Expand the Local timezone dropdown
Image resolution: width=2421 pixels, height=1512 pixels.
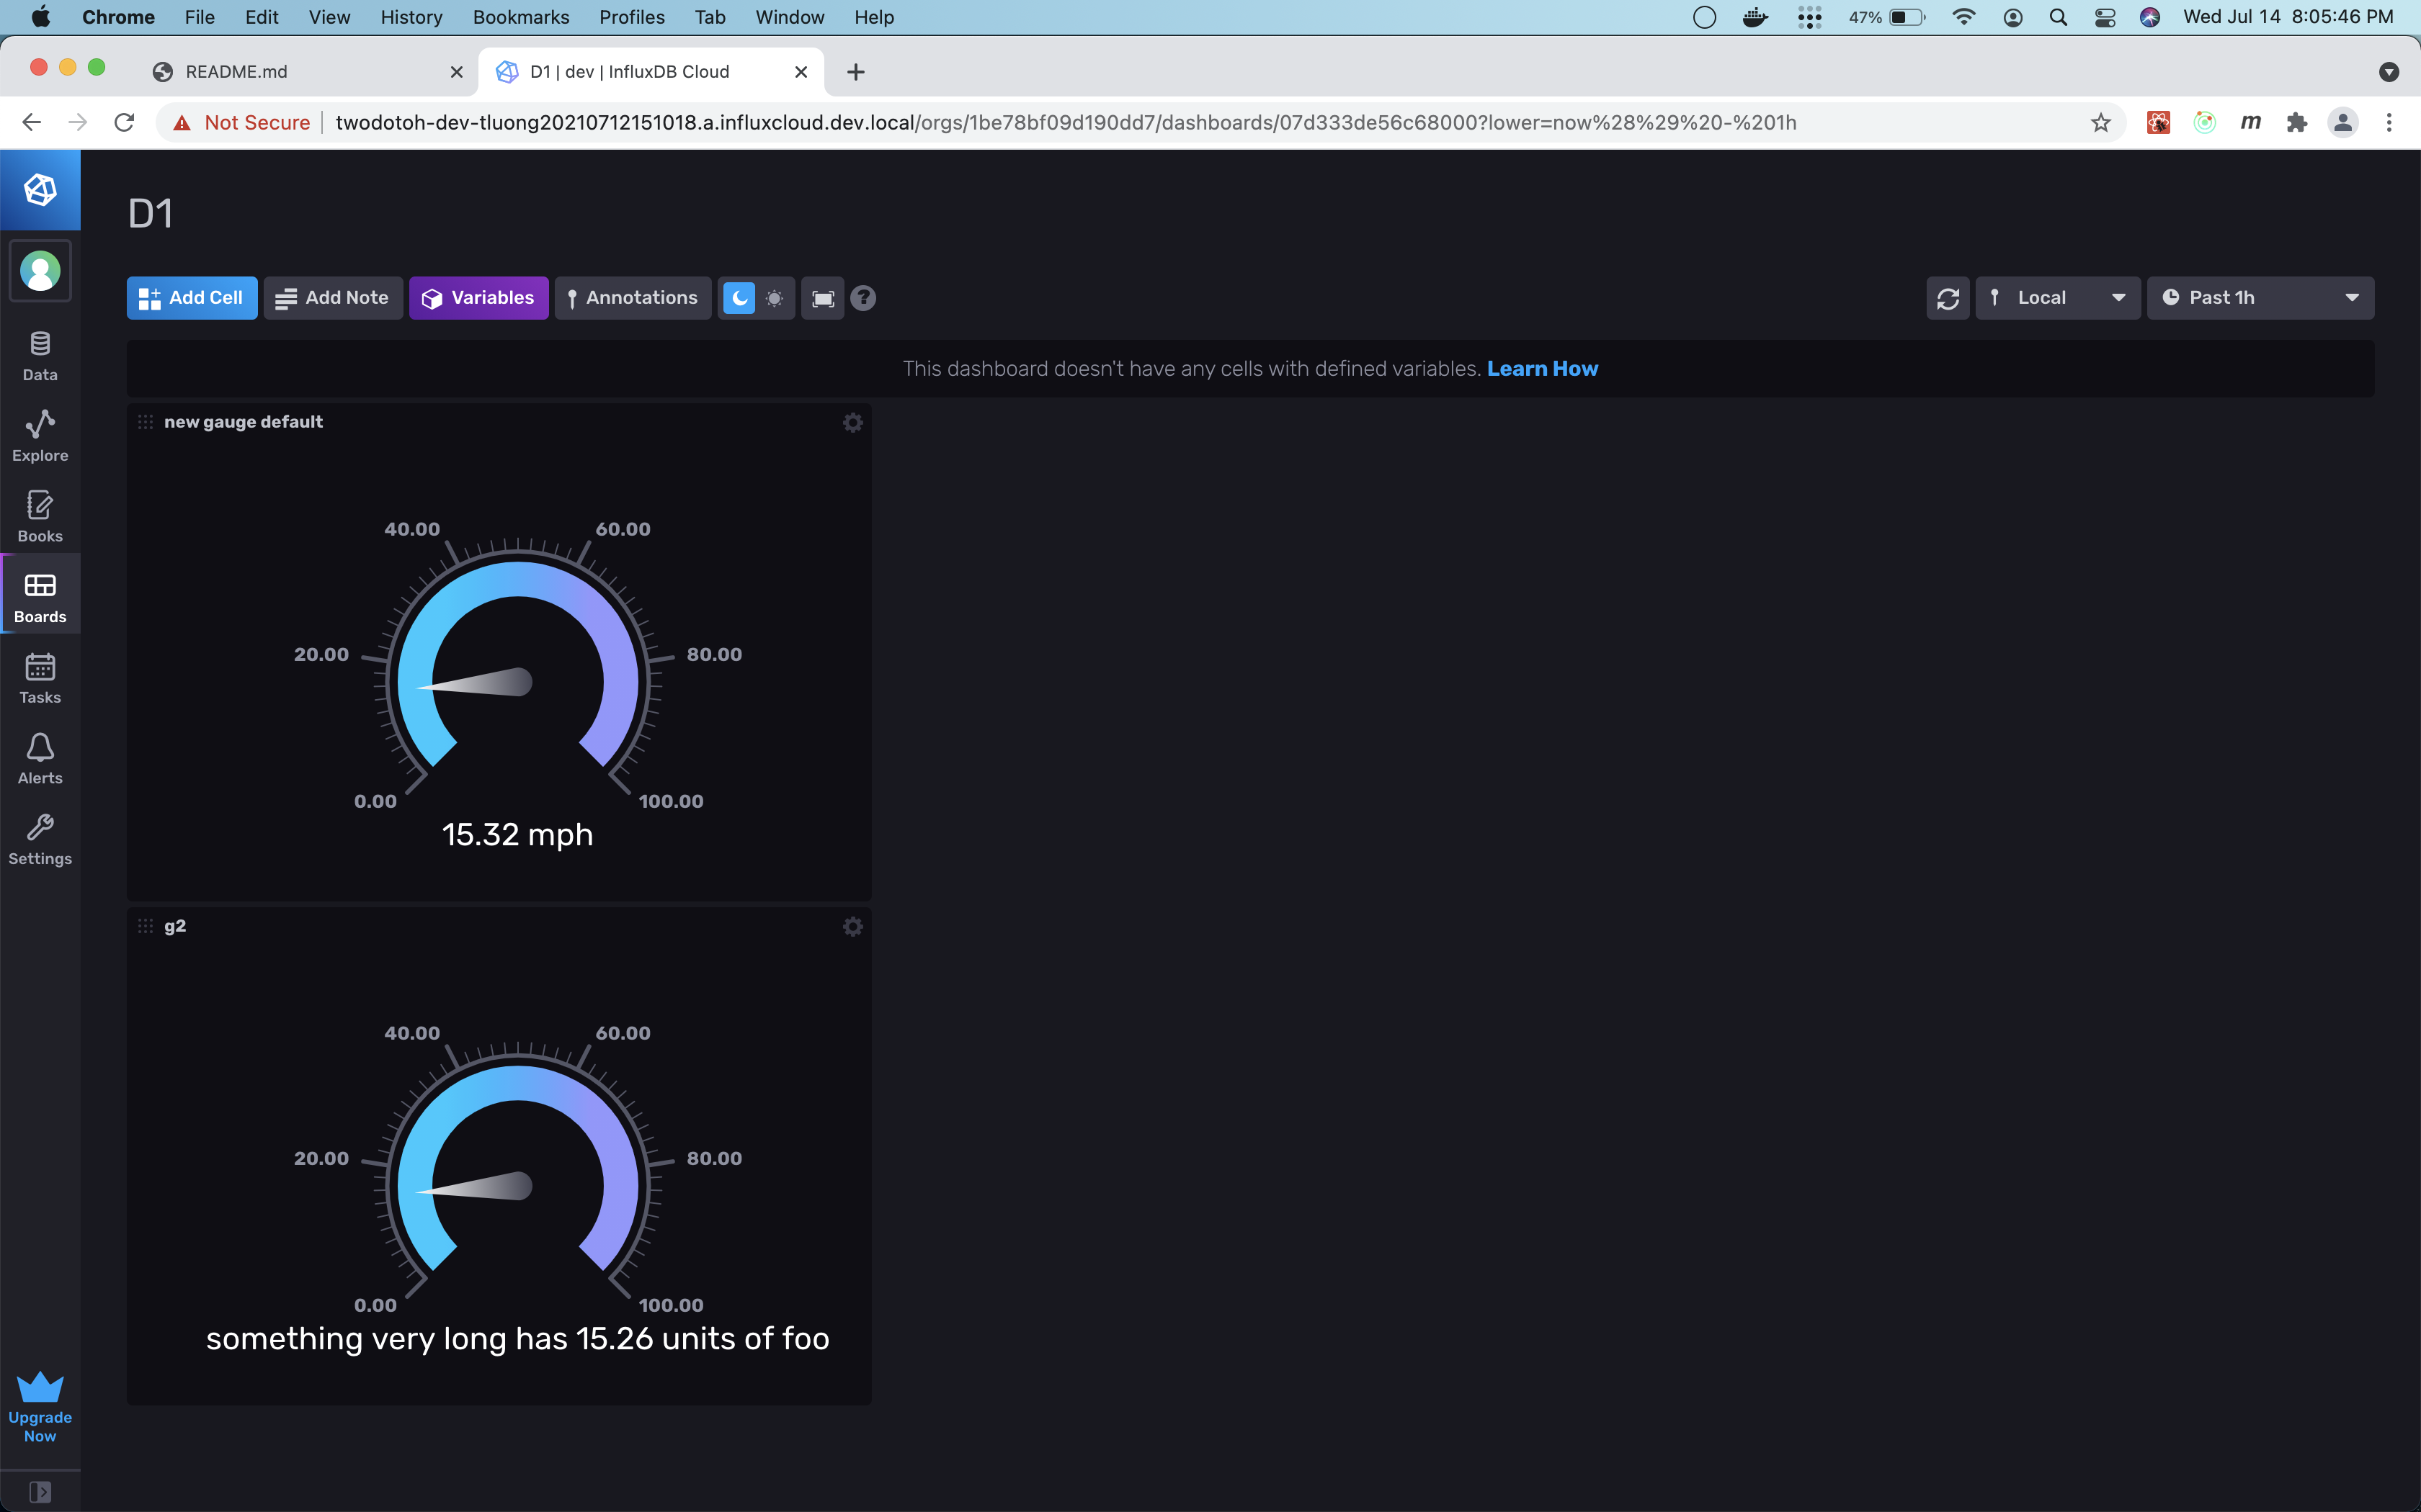point(2057,298)
